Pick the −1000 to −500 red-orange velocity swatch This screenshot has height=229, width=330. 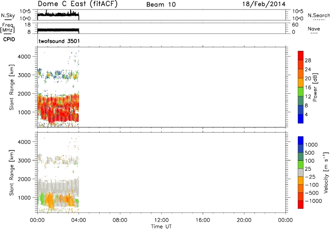[301, 196]
